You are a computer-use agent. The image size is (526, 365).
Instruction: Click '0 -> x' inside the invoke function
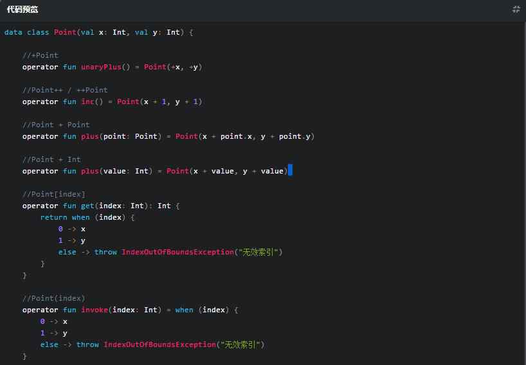coord(53,321)
